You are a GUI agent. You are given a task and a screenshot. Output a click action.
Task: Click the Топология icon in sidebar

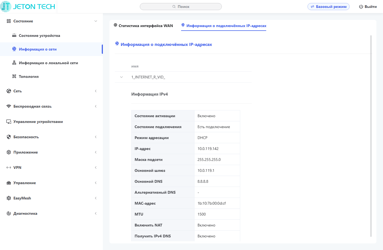click(x=14, y=77)
